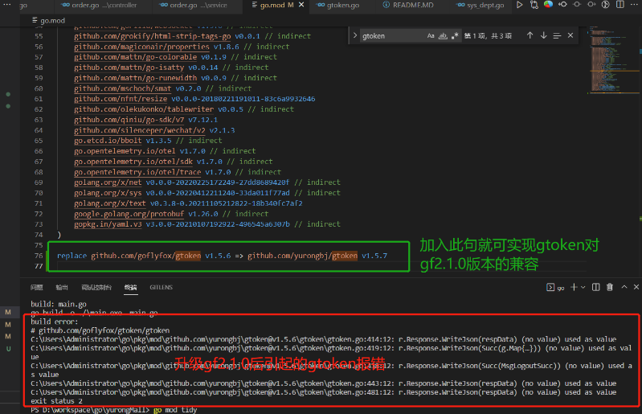This screenshot has width=642, height=414.
Task: Close the find widget
Action: point(570,35)
